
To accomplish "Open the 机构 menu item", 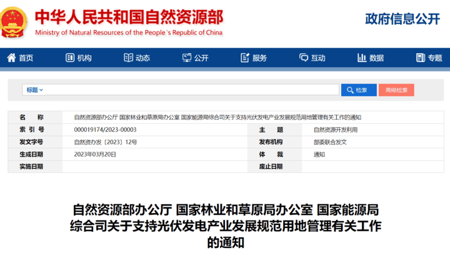I will [x=79, y=58].
